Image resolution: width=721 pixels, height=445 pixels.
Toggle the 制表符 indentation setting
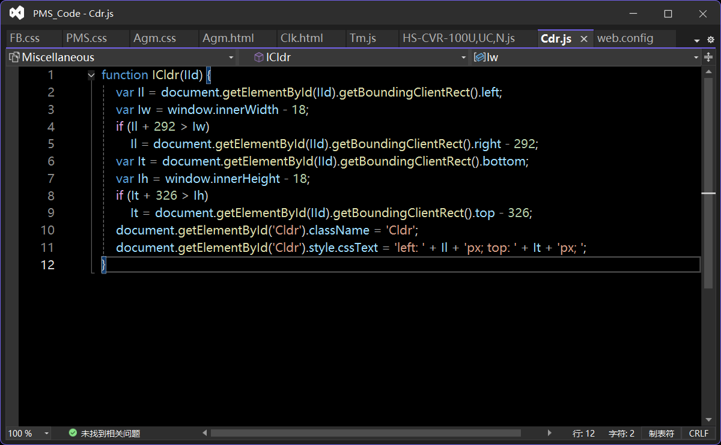[661, 433]
